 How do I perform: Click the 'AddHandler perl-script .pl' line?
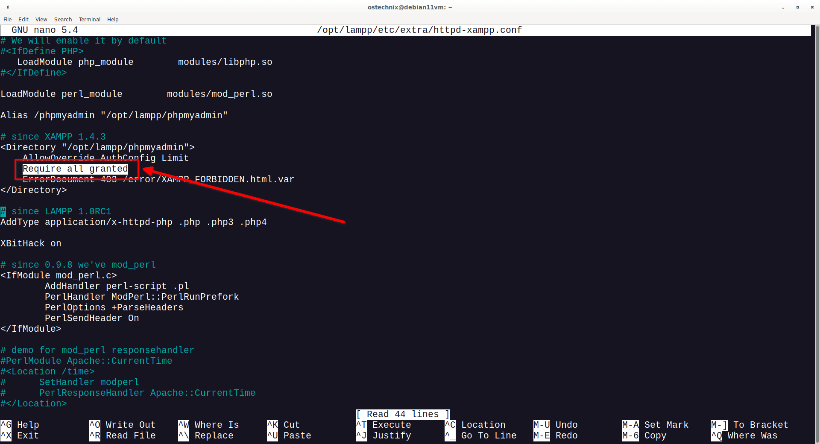point(117,286)
